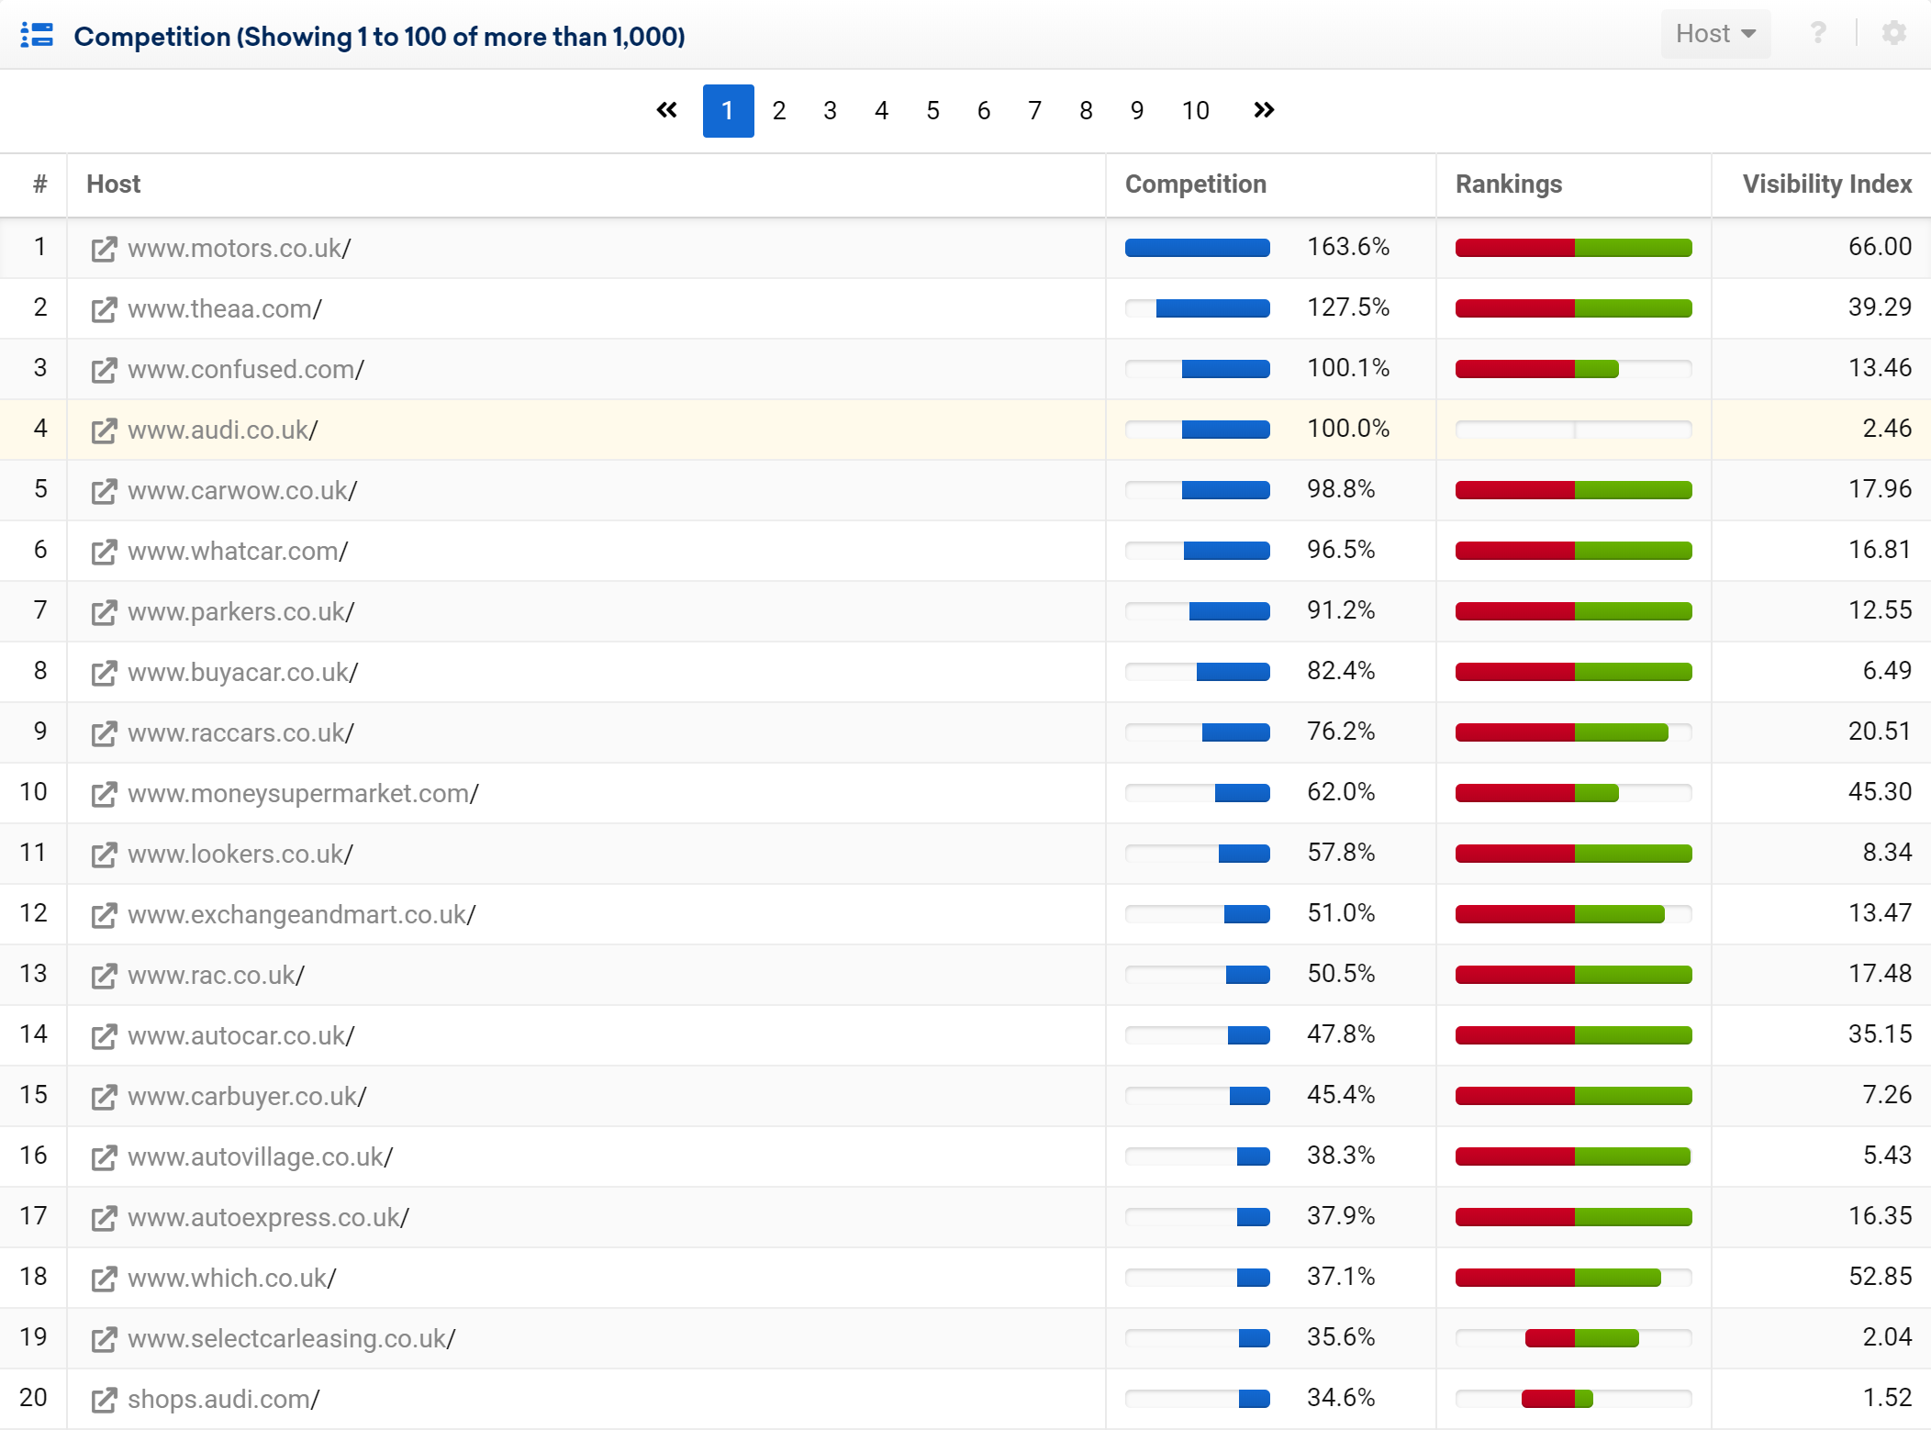Click the rankings bar for www.confused.com

(x=1573, y=369)
